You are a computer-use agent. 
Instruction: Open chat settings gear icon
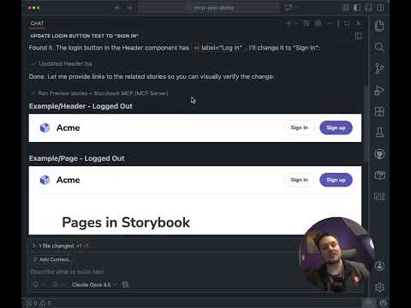[318, 24]
